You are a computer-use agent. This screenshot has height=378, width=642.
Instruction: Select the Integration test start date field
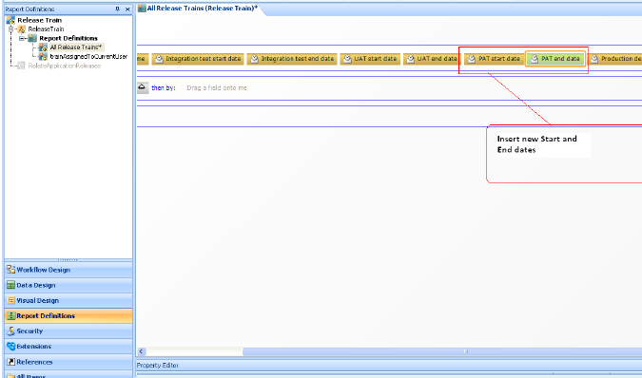click(198, 59)
